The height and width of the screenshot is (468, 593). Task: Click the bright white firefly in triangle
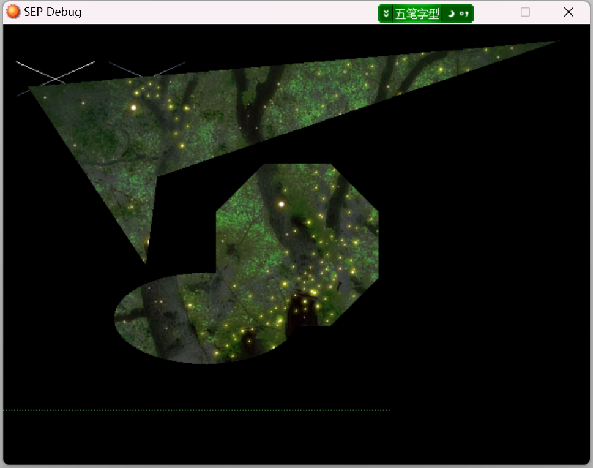point(133,108)
